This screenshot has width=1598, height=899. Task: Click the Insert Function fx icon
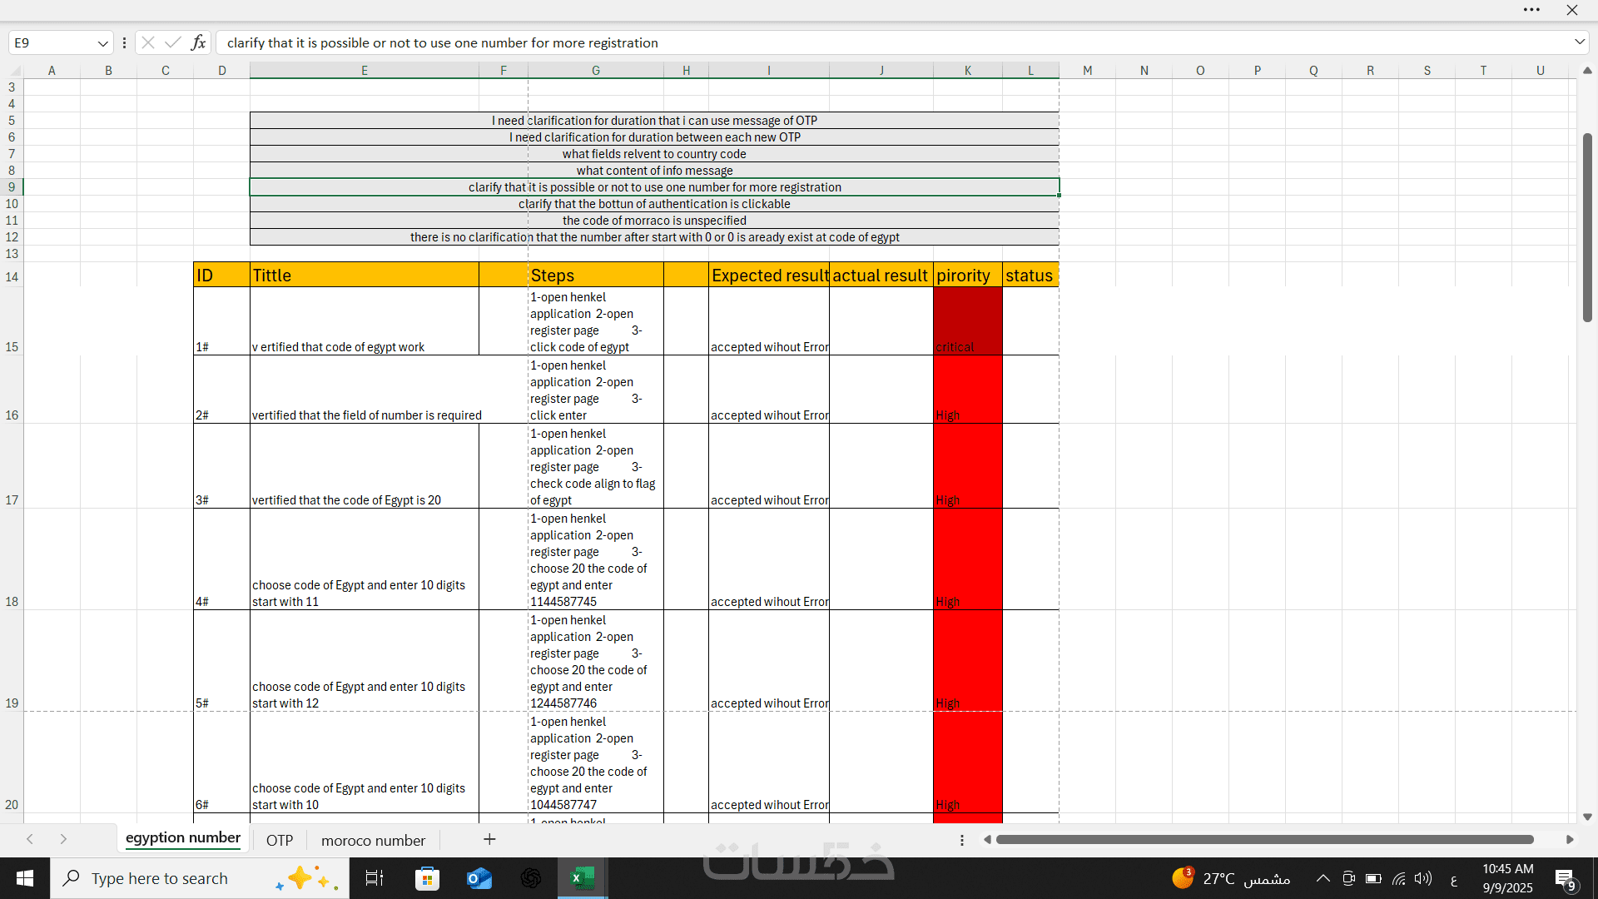pyautogui.click(x=198, y=42)
